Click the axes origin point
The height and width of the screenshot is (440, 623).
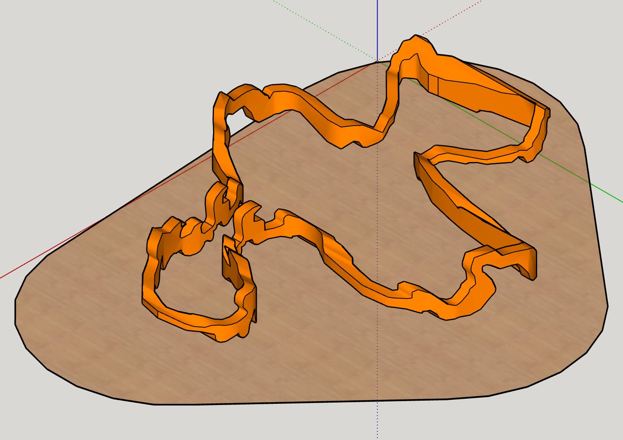(377, 61)
